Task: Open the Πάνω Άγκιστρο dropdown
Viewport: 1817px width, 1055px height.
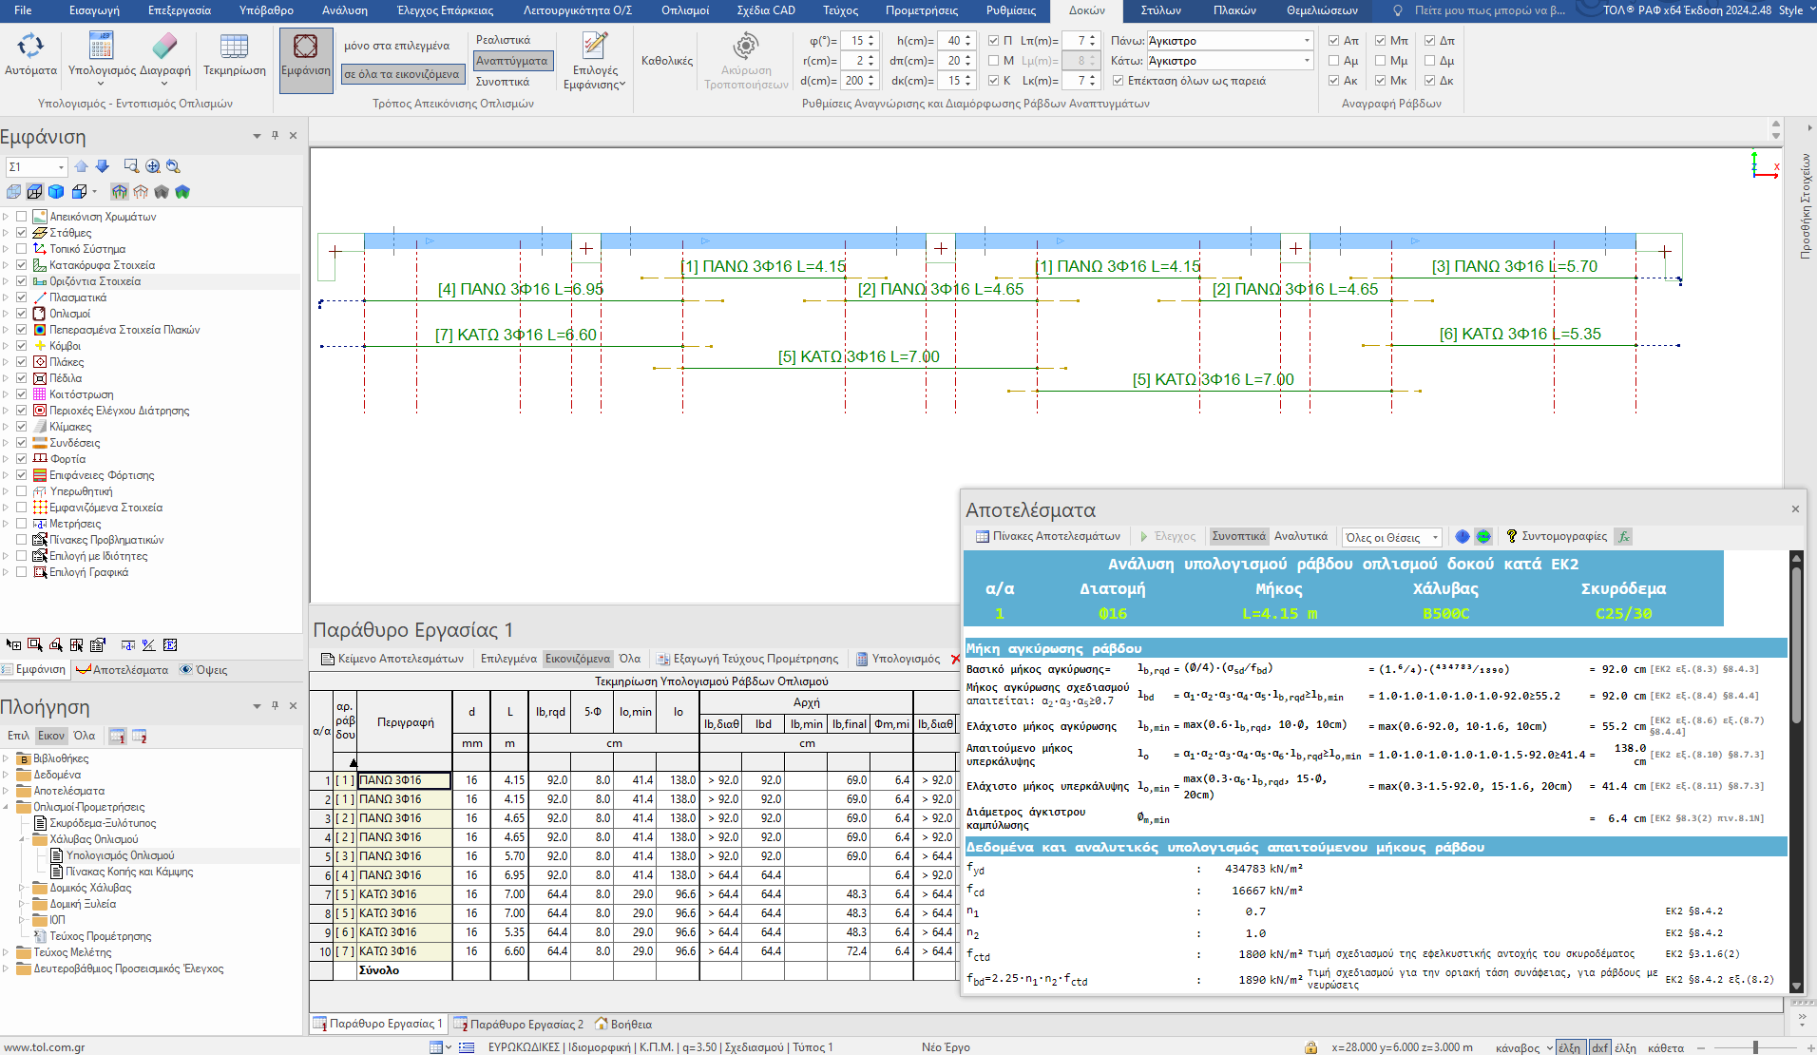Action: 1307,41
